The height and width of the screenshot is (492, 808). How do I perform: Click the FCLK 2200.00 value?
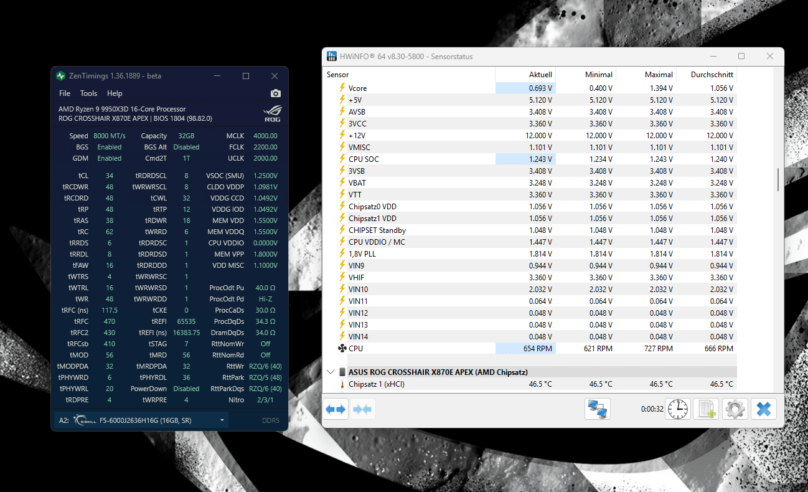click(265, 147)
